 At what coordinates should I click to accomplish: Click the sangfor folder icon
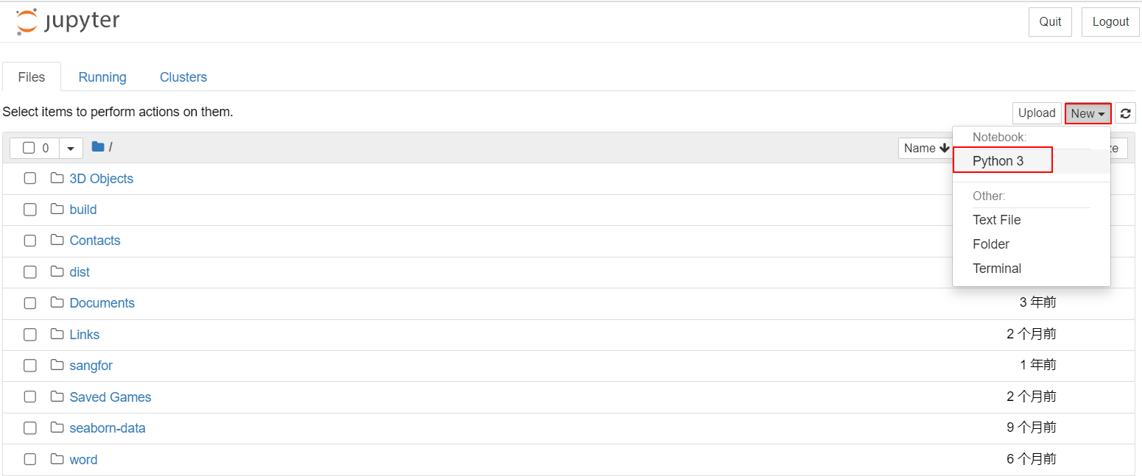tap(57, 366)
